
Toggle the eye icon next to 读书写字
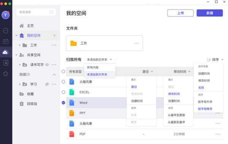point(47,65)
